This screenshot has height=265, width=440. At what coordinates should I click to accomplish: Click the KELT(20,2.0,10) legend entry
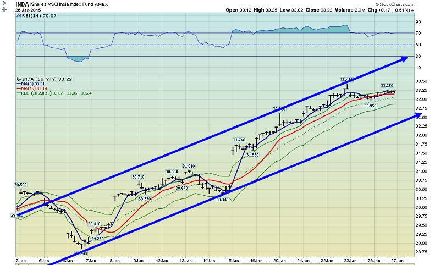[54, 93]
